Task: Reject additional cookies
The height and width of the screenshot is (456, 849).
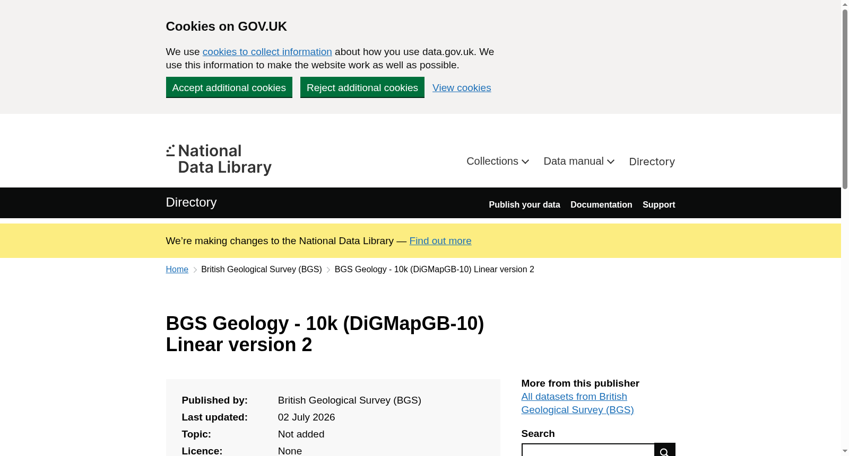Action: 362,87
